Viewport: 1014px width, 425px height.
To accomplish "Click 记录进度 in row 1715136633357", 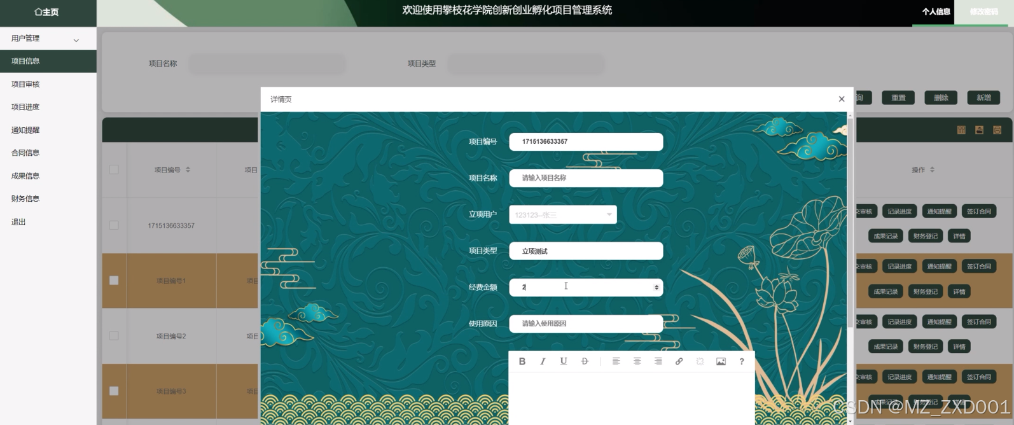I will click(899, 211).
